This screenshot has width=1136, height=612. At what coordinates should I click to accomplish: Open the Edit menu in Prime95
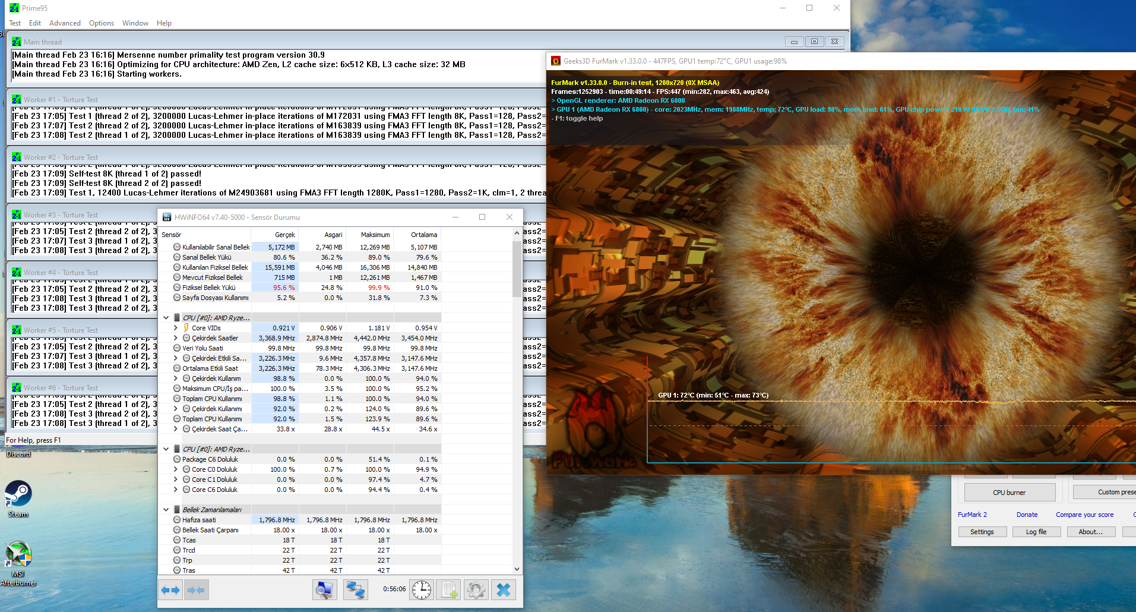[x=35, y=23]
